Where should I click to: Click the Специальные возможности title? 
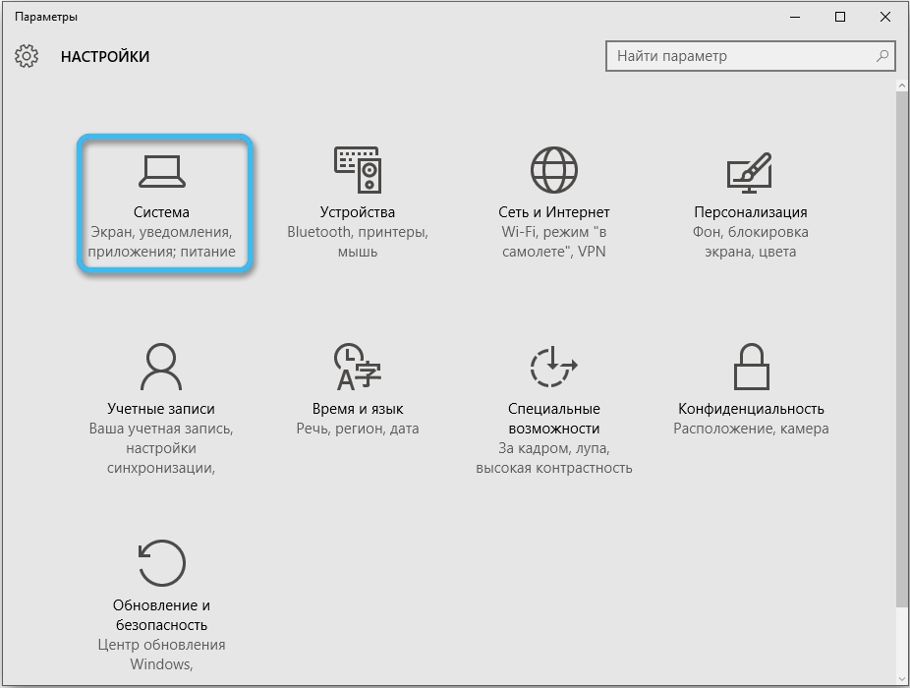[554, 419]
